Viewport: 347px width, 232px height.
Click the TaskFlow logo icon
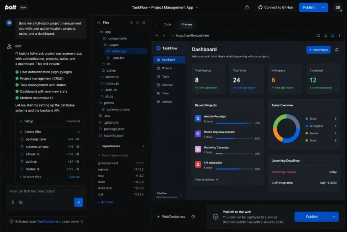pos(159,48)
